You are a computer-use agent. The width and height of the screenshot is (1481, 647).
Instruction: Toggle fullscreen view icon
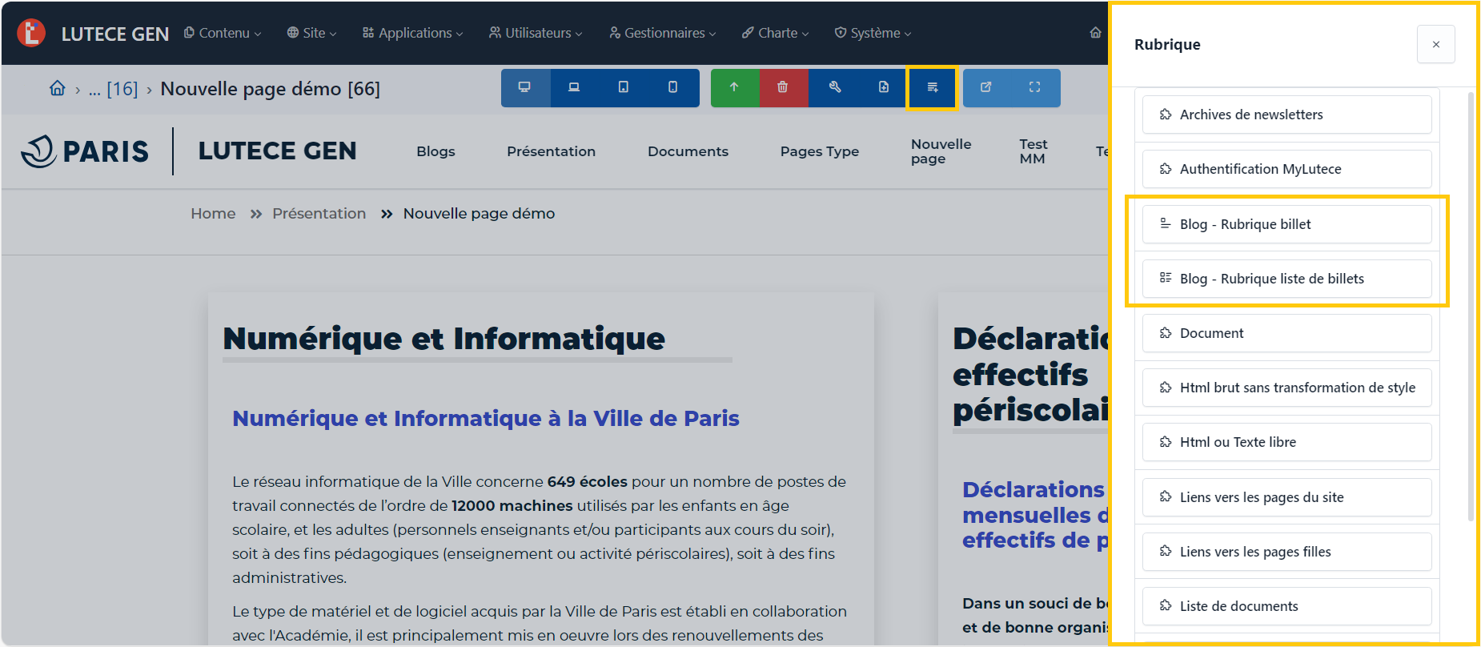coord(1035,87)
